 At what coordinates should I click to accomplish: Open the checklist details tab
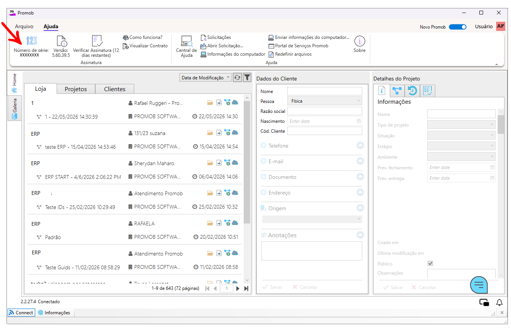428,91
